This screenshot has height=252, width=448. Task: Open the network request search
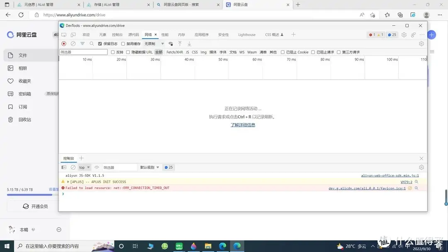[x=91, y=44]
